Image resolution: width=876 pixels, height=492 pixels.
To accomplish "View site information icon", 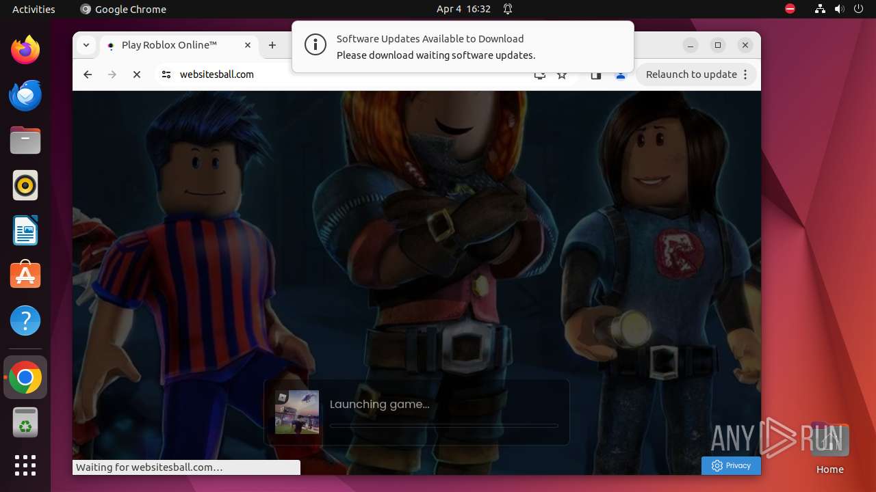I will point(166,74).
